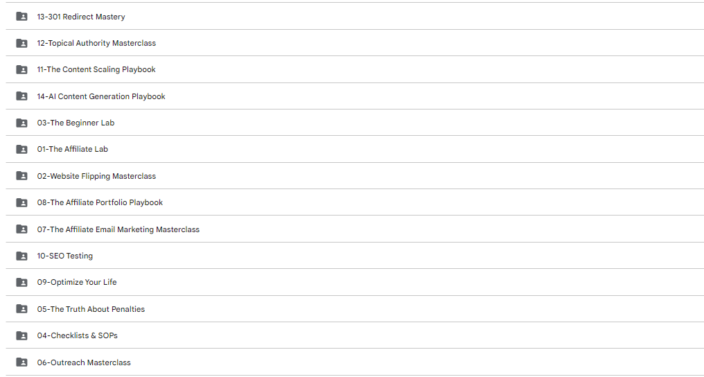Open the 04-Checklists & SOPs folder name
704x377 pixels.
point(77,335)
